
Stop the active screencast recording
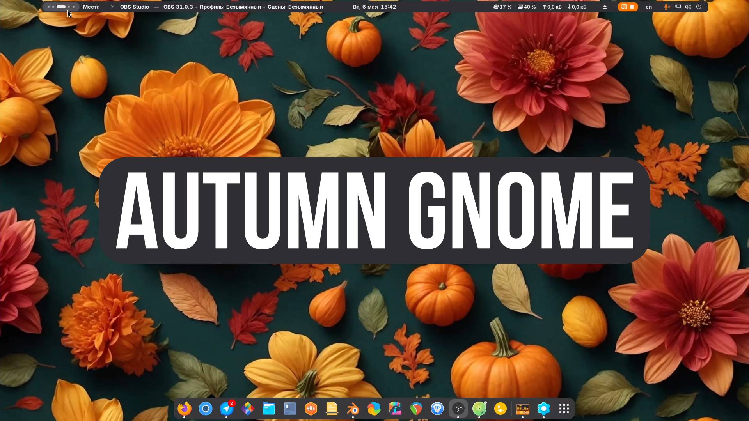click(x=633, y=7)
